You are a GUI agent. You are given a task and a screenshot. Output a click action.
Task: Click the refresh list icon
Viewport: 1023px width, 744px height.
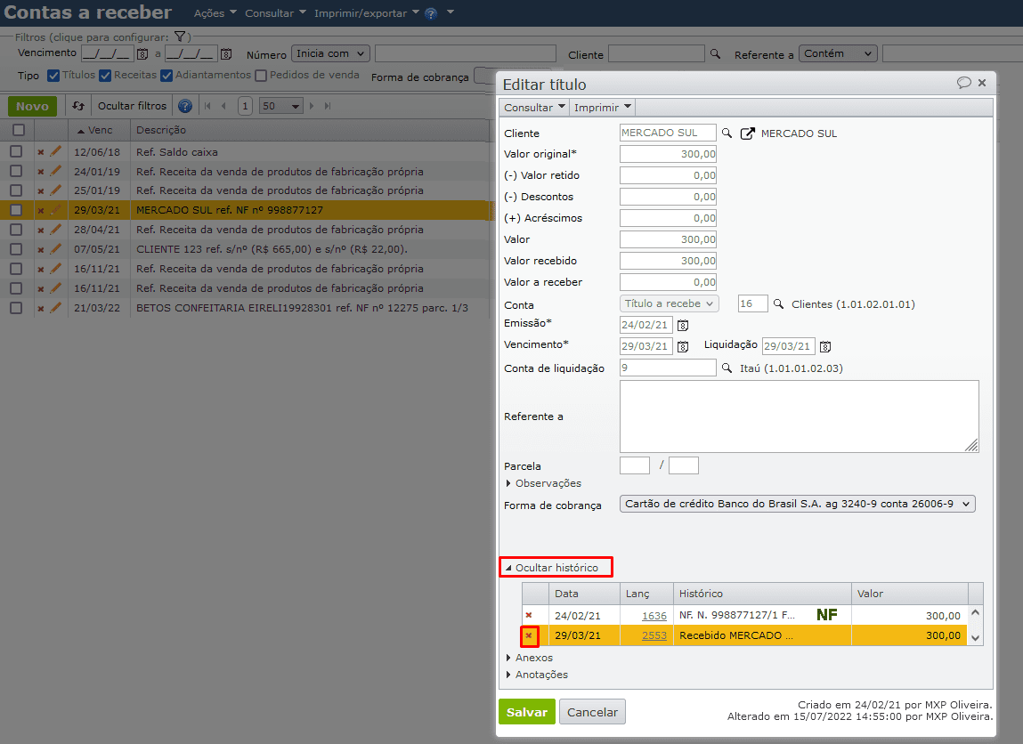[78, 106]
